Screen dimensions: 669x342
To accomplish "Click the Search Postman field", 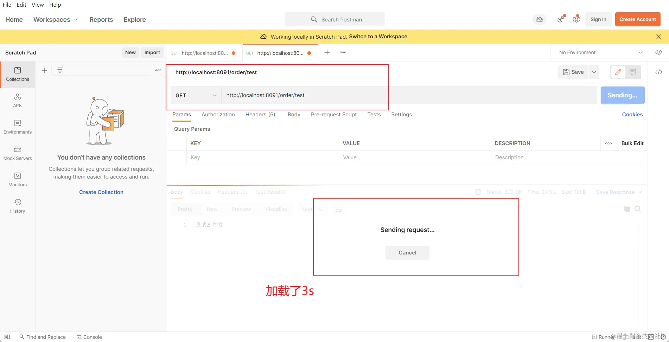I will pos(334,19).
